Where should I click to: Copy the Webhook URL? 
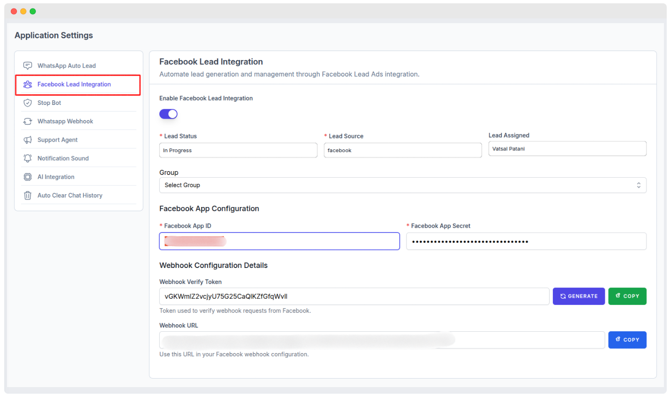click(x=627, y=340)
